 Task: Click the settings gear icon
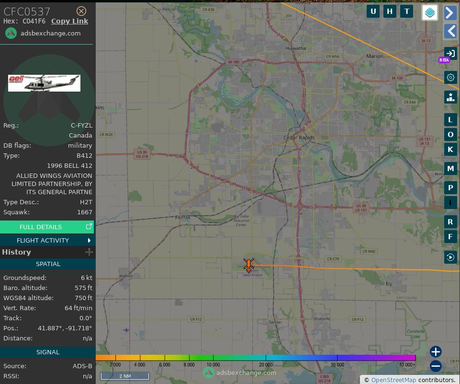(450, 77)
